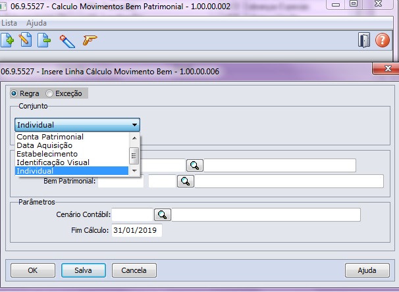Viewport: 399px width, 292px height.
Task: Choose Data Aquisição from the list
Action: pyautogui.click(x=72, y=145)
